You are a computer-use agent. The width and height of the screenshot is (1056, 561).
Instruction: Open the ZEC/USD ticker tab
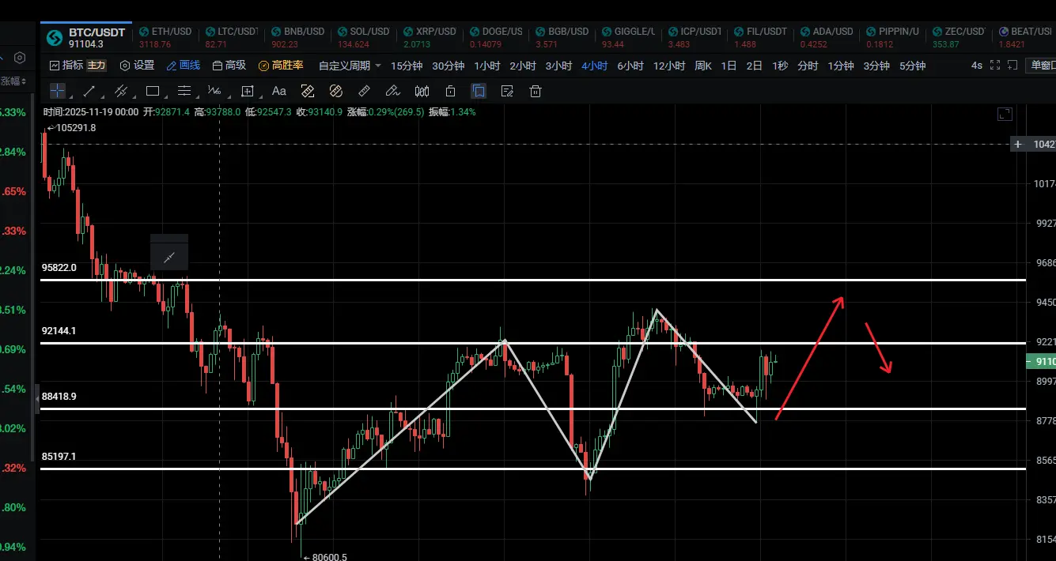(x=958, y=37)
